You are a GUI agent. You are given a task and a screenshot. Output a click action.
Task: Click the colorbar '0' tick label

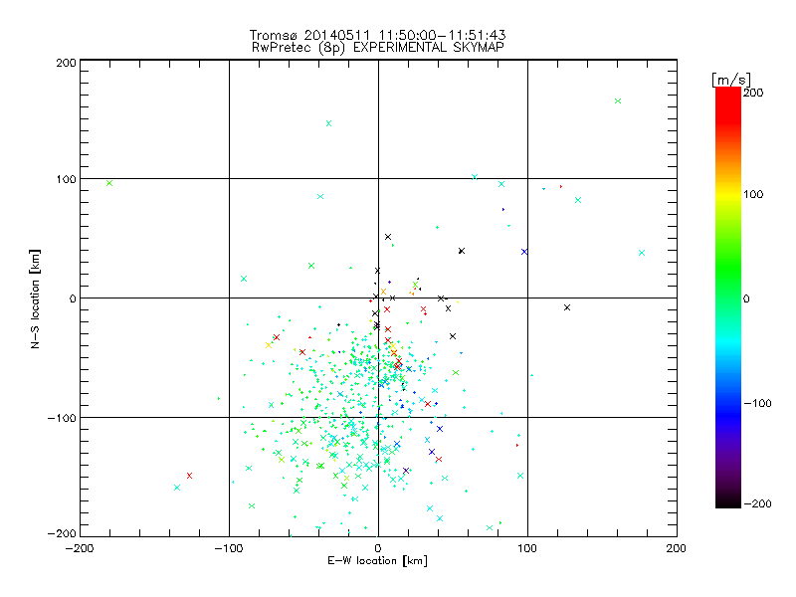[x=746, y=298]
